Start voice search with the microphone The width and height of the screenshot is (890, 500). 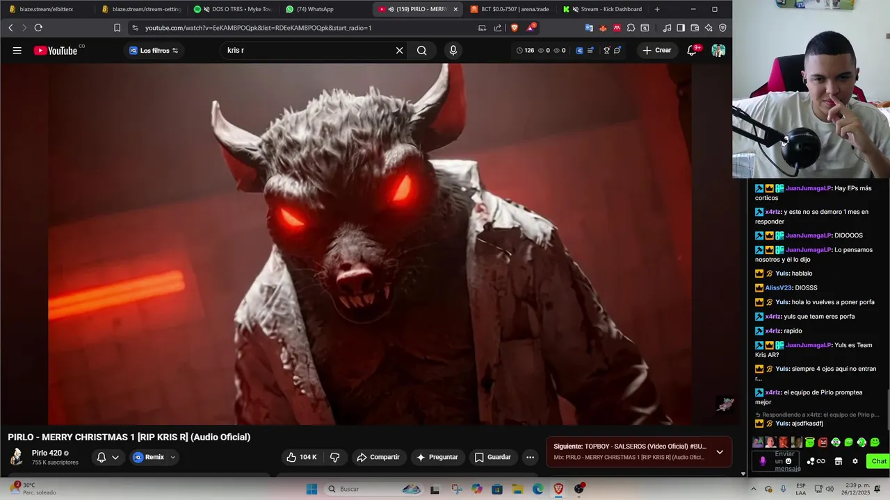[x=453, y=50]
